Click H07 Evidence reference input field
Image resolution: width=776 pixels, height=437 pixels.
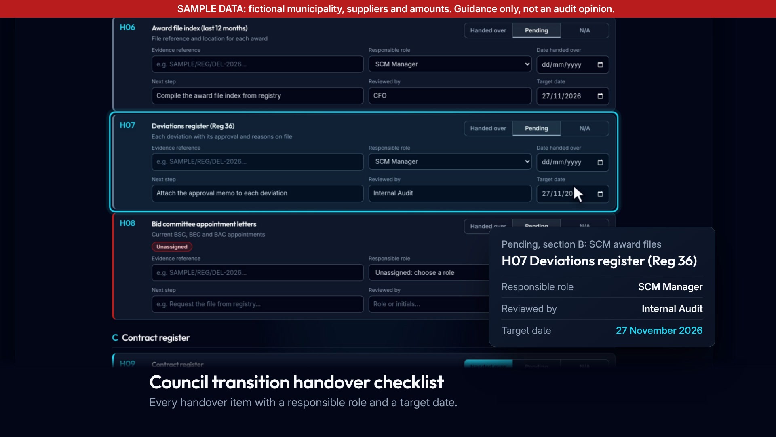tap(257, 162)
